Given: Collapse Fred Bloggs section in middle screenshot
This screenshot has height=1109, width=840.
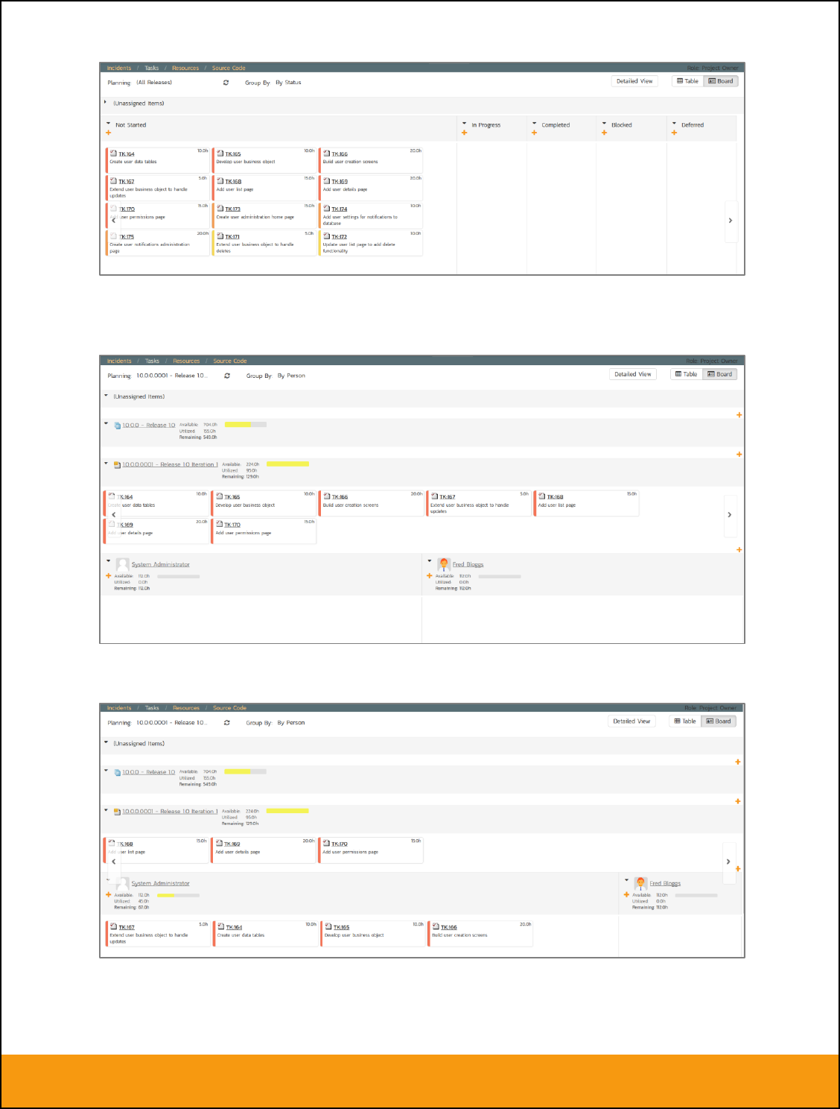Looking at the screenshot, I should [x=430, y=560].
